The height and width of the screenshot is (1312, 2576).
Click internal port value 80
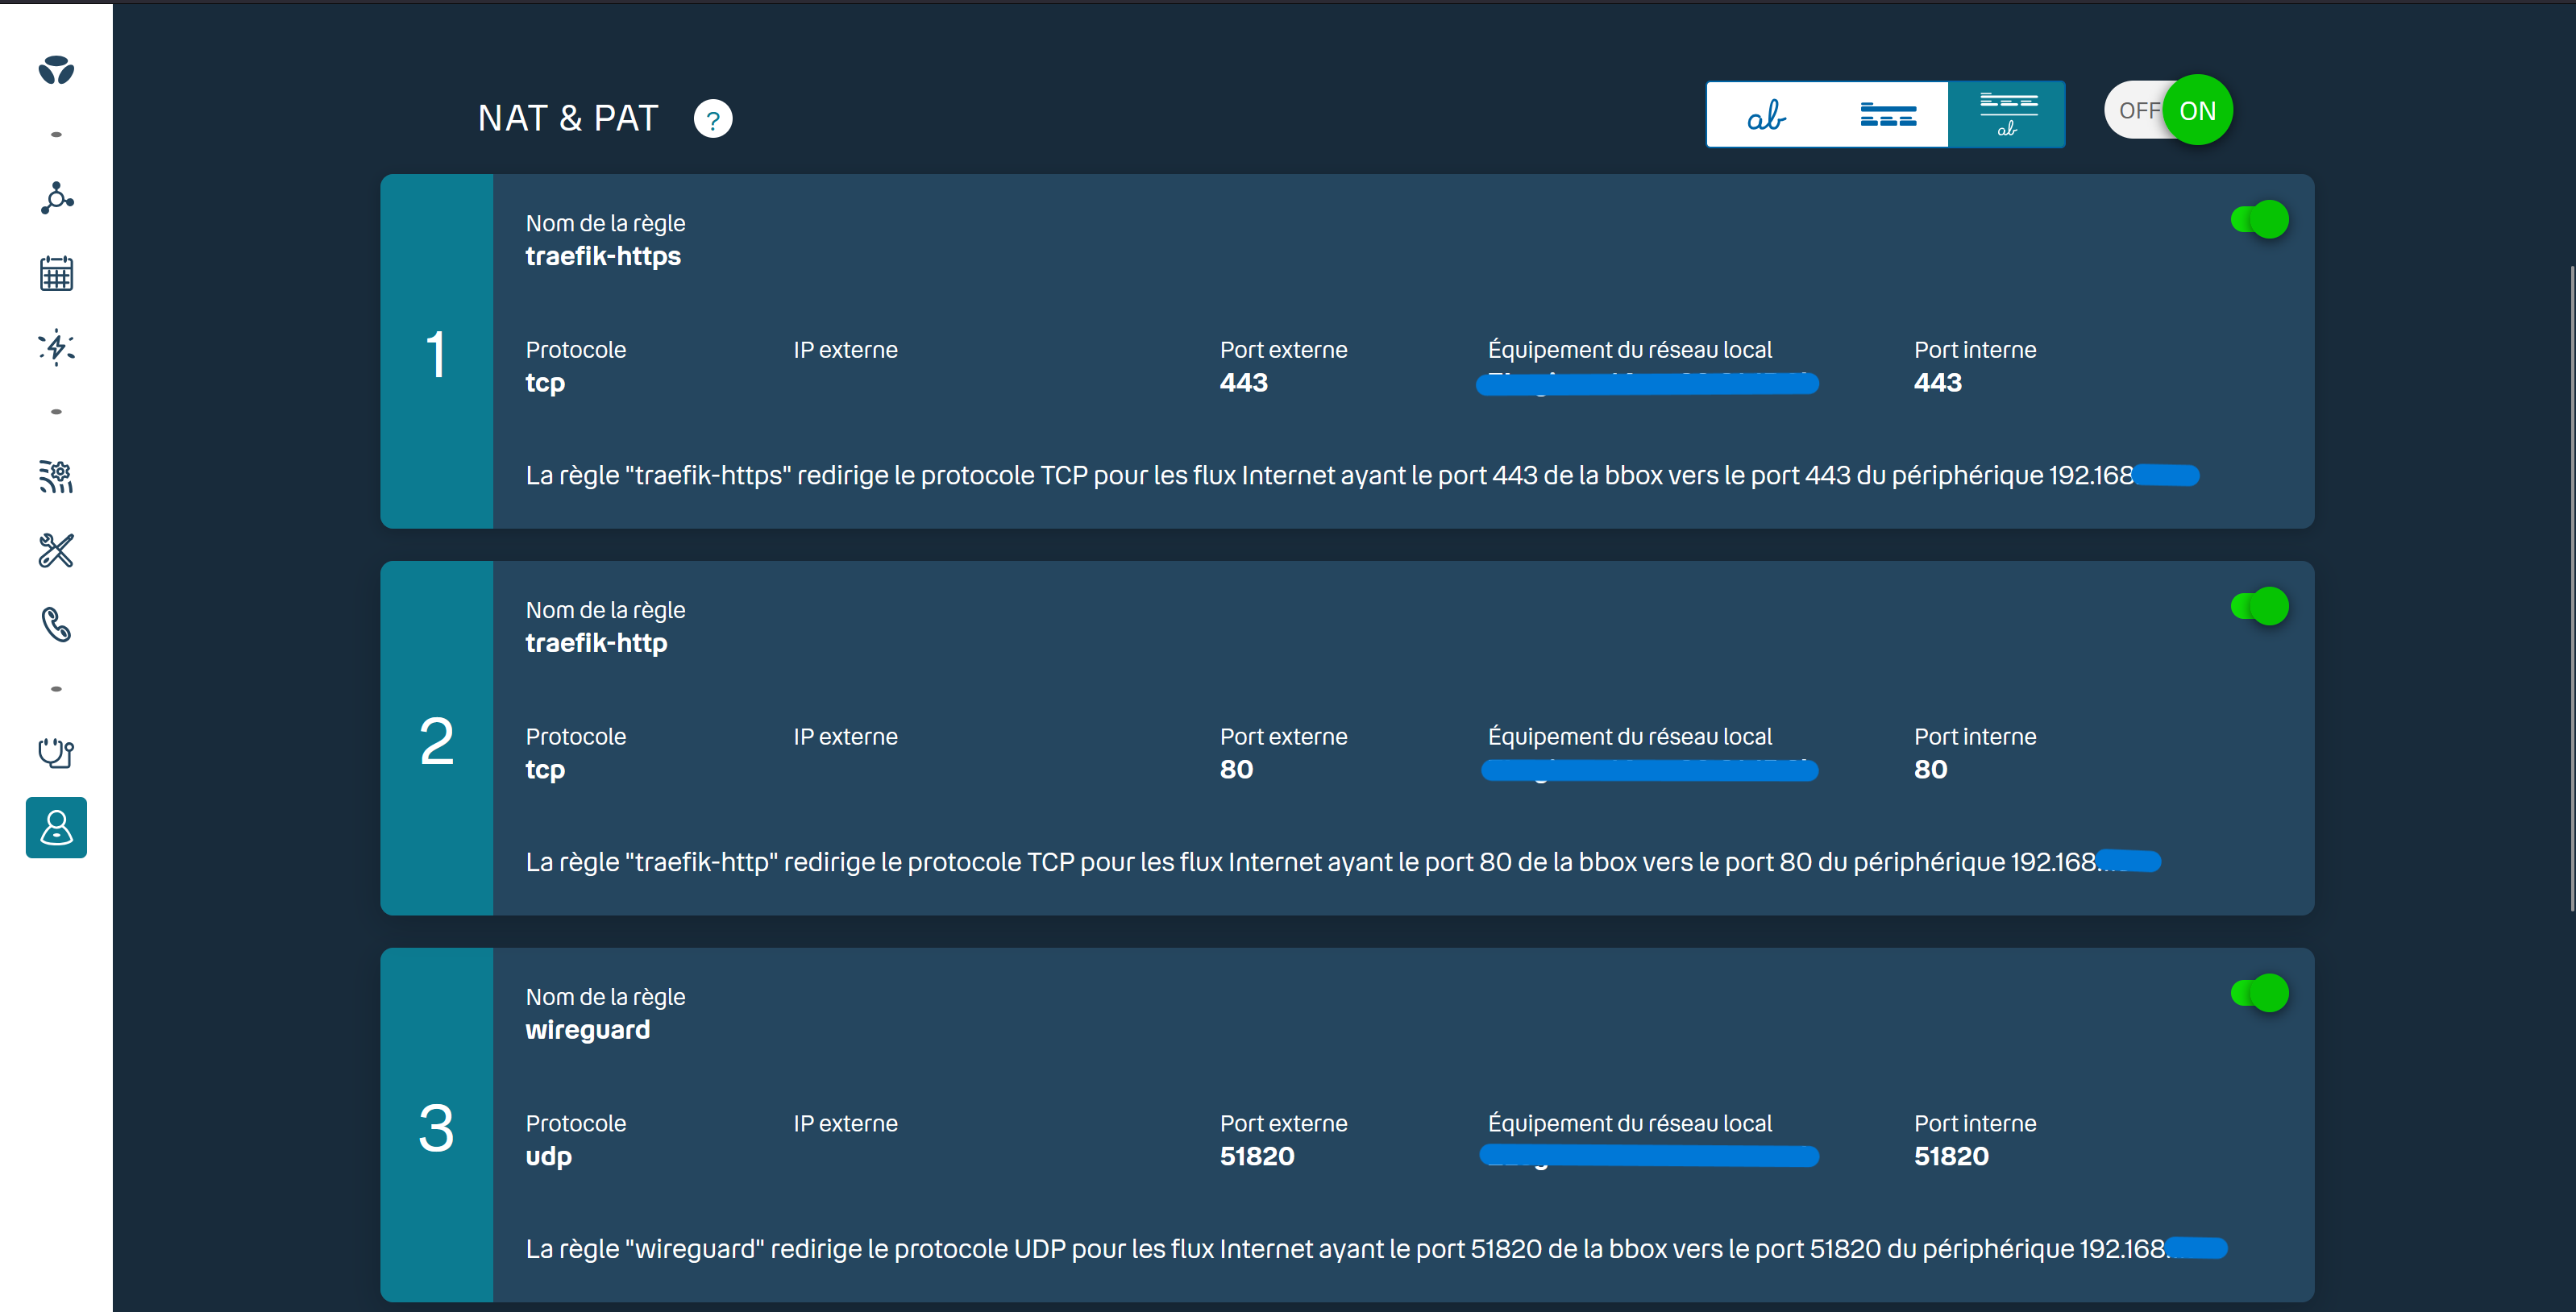[1931, 770]
